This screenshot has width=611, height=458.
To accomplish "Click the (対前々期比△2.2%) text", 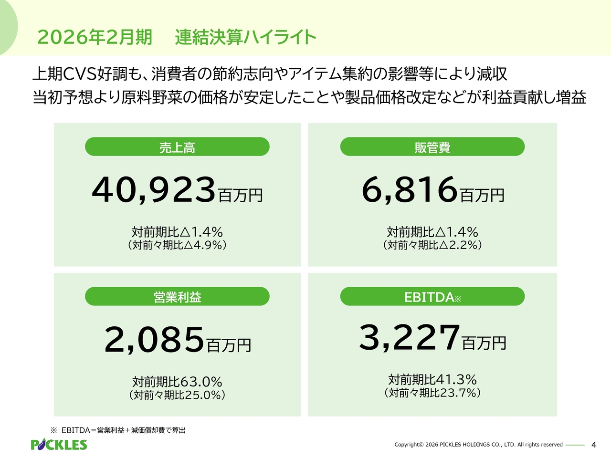I will click(432, 245).
